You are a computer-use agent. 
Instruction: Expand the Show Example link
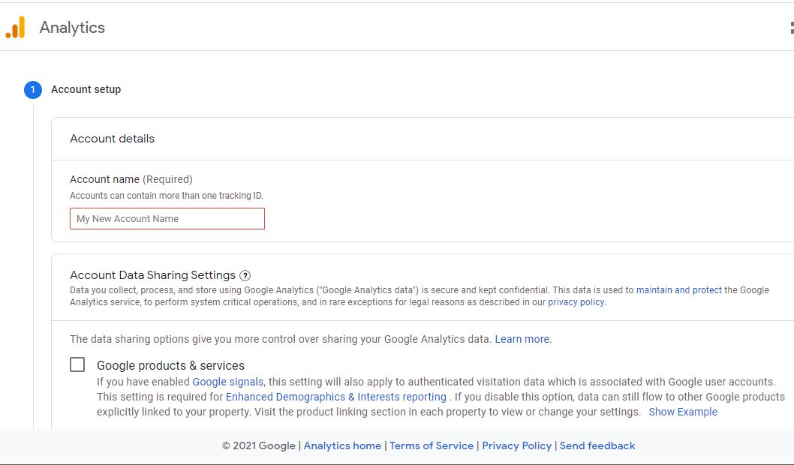[682, 412]
